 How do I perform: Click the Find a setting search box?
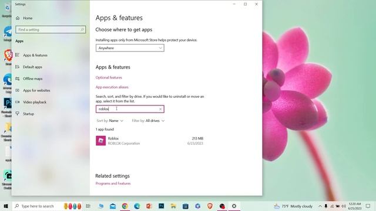51,30
